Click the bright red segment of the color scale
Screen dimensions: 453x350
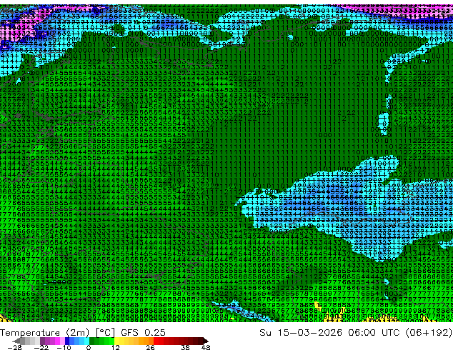coord(156,341)
